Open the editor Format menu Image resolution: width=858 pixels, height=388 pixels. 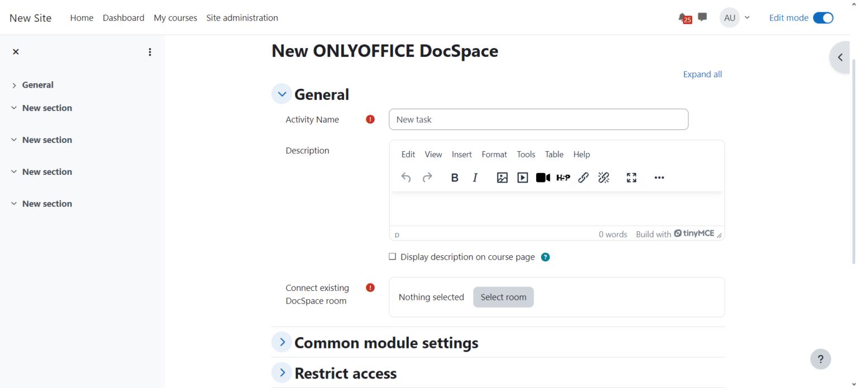click(494, 155)
